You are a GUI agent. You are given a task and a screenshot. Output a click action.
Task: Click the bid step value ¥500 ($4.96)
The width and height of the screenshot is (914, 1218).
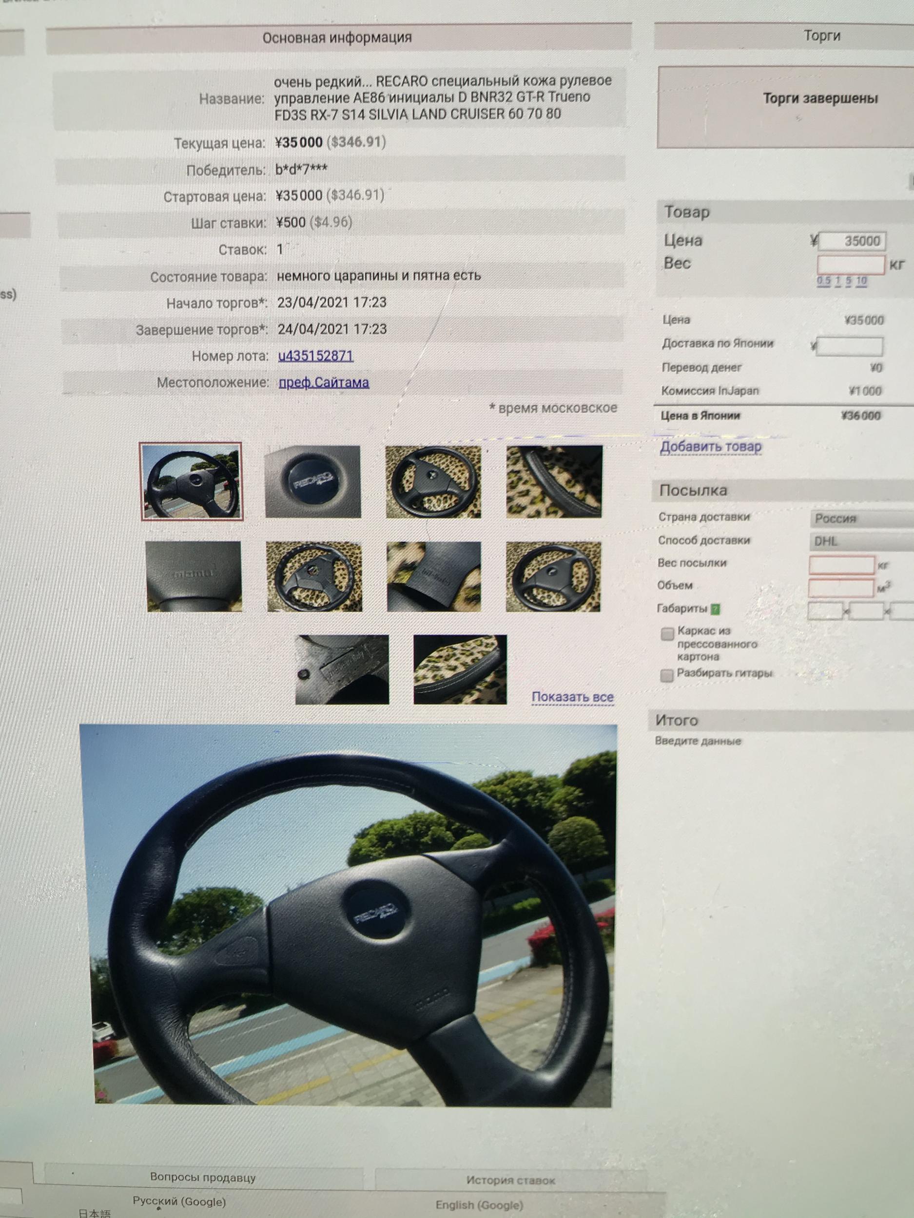coord(313,223)
